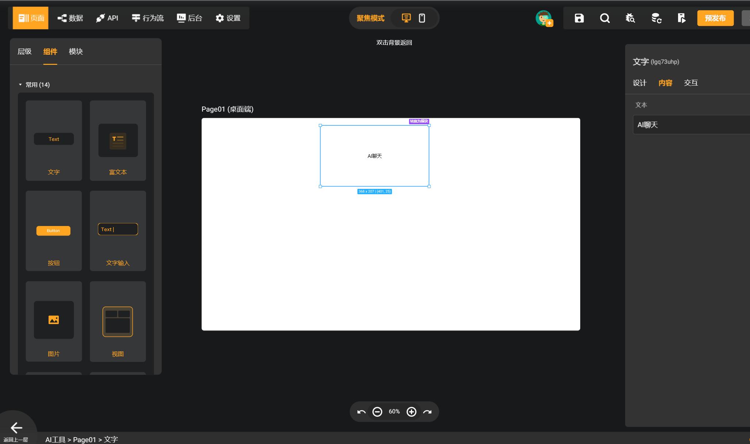Switch to the 层级 tab

click(24, 52)
